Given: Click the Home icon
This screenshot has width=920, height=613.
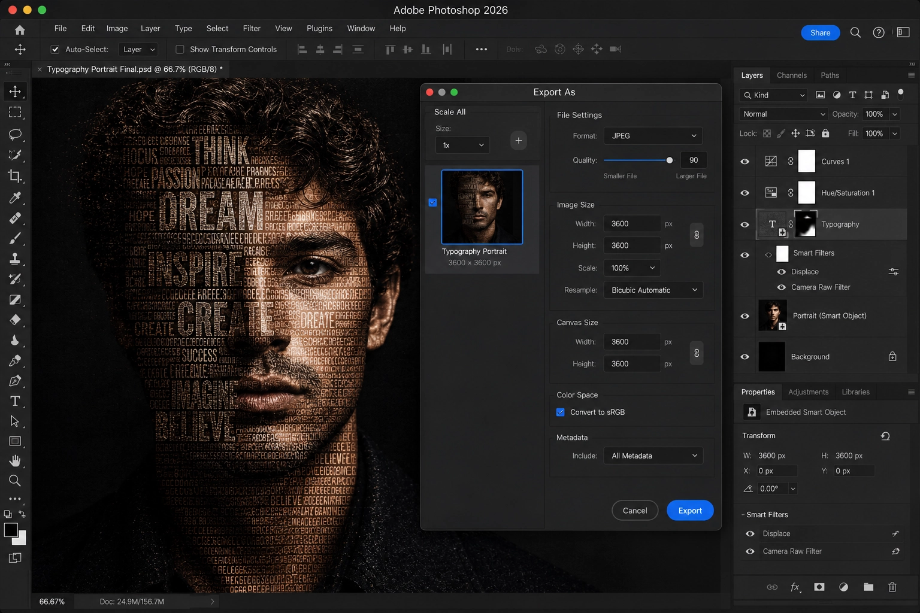Looking at the screenshot, I should point(20,30).
